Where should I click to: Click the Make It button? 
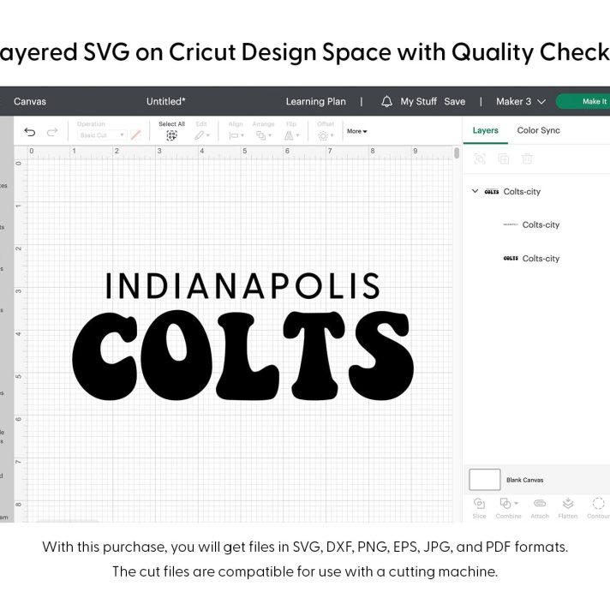pyautogui.click(x=583, y=102)
